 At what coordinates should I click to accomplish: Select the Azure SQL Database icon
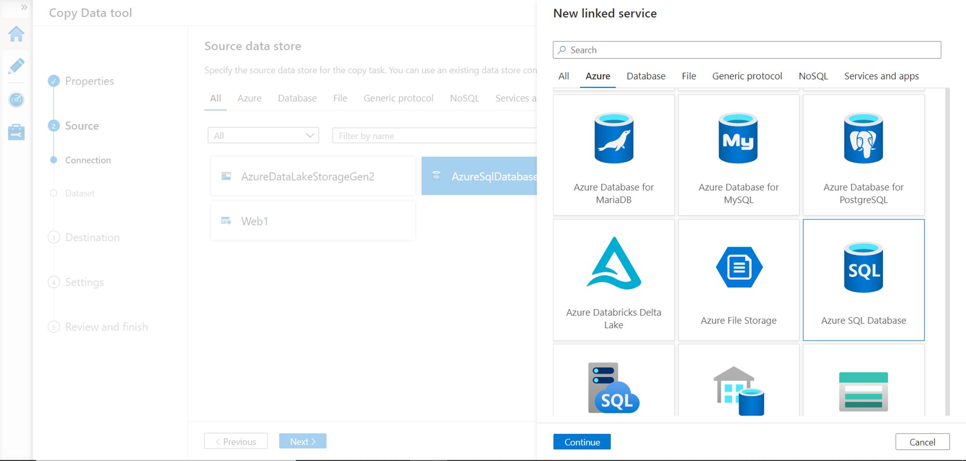pyautogui.click(x=864, y=267)
